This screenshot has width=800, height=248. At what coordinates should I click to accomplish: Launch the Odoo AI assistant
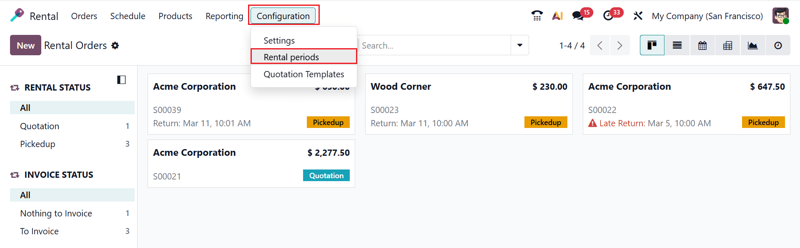click(x=557, y=15)
